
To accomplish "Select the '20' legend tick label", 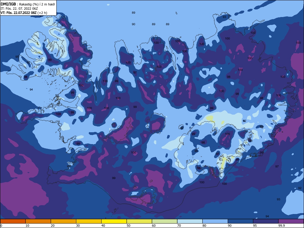I will click(53, 226).
